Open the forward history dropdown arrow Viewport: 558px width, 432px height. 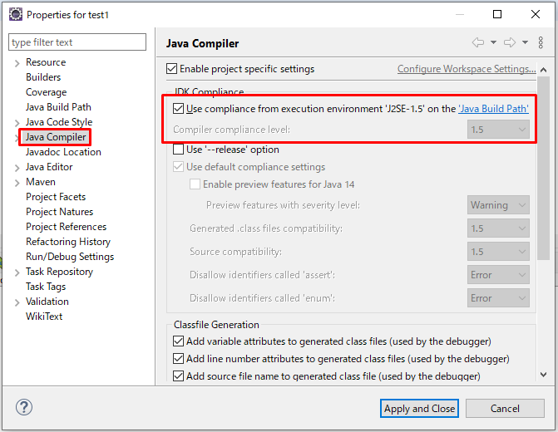click(525, 42)
